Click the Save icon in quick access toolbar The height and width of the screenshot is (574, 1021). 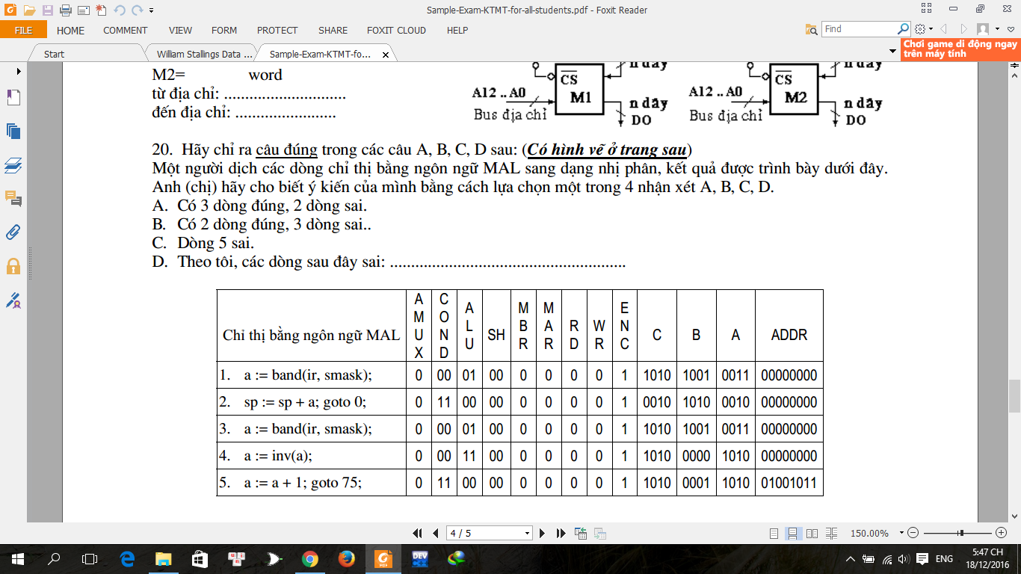[x=47, y=10]
